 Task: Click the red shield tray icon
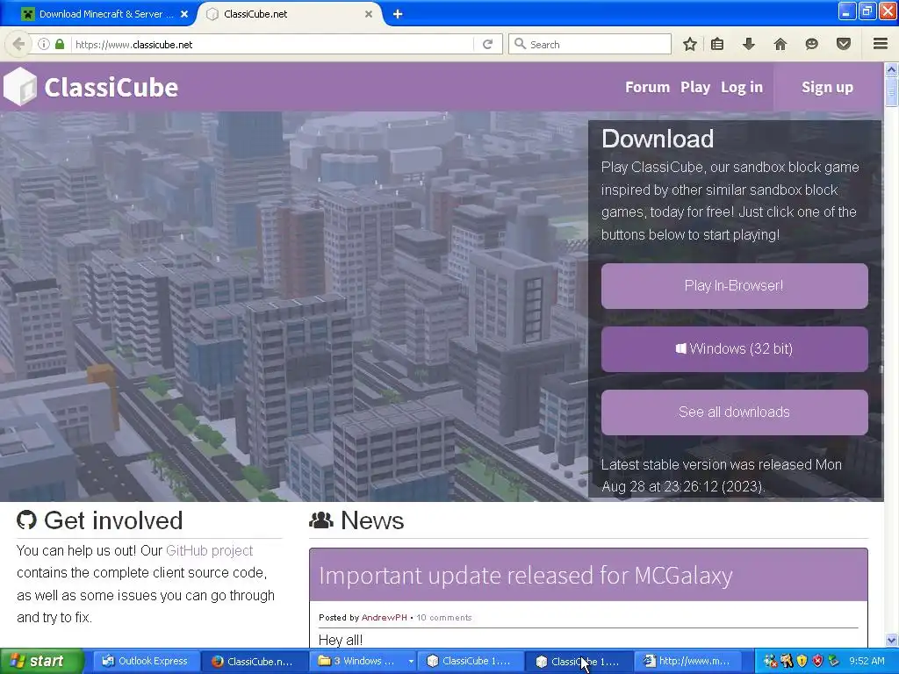817,662
